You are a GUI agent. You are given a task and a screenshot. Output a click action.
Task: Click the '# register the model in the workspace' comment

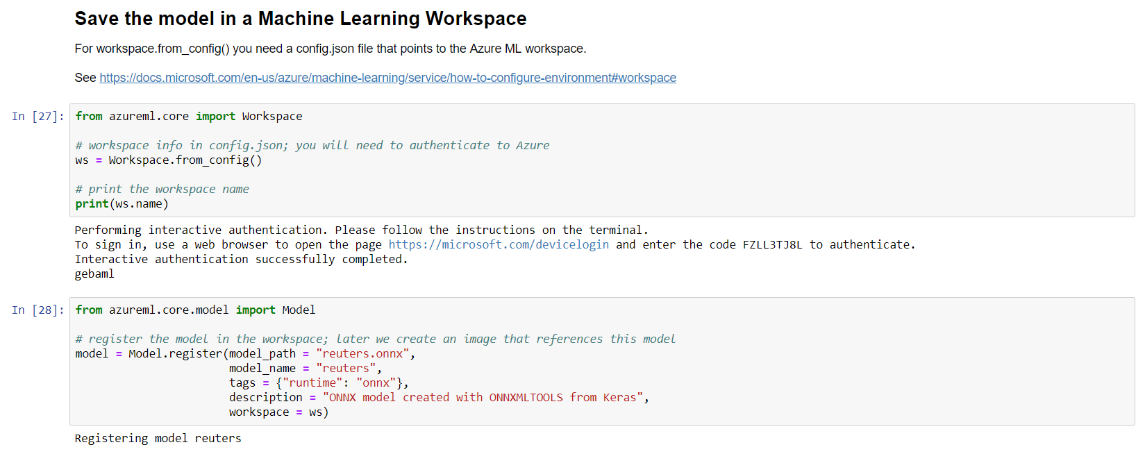pos(375,339)
